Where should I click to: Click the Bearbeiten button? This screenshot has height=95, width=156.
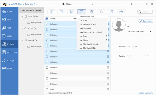pos(146,21)
